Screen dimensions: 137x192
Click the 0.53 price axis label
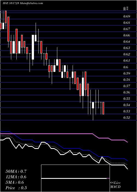pos(127,111)
